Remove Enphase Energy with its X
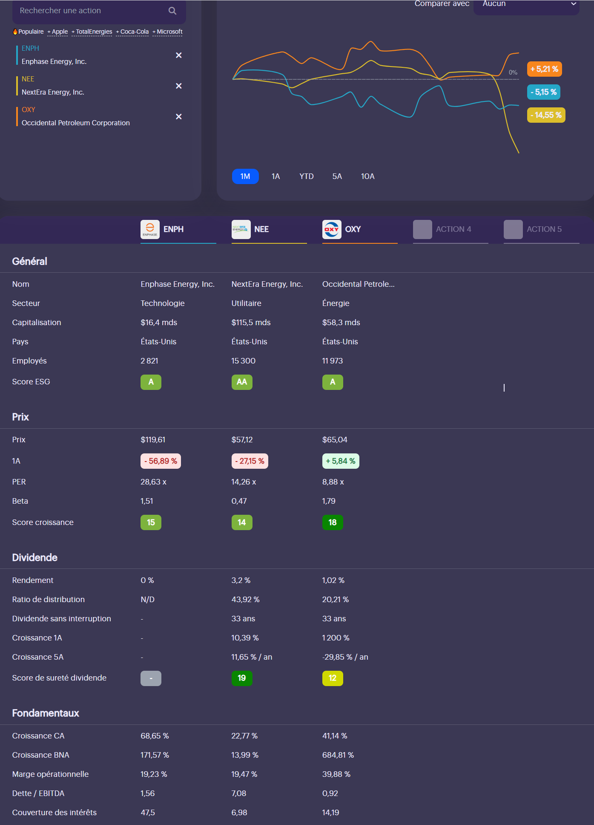Image resolution: width=594 pixels, height=825 pixels. pyautogui.click(x=179, y=55)
